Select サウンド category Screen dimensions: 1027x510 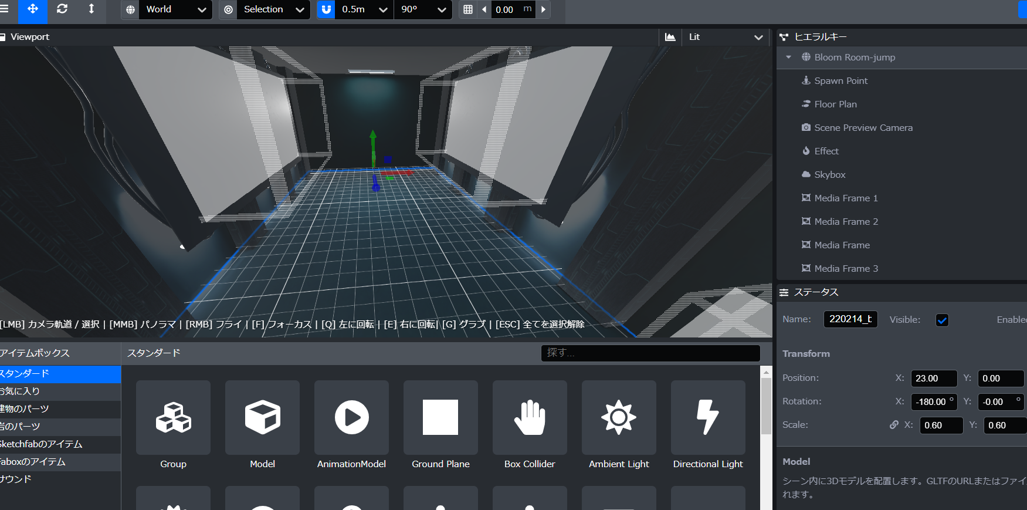point(60,479)
